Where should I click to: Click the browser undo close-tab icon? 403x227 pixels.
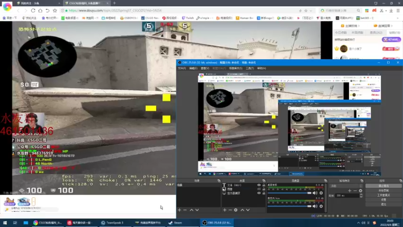coord(47,11)
